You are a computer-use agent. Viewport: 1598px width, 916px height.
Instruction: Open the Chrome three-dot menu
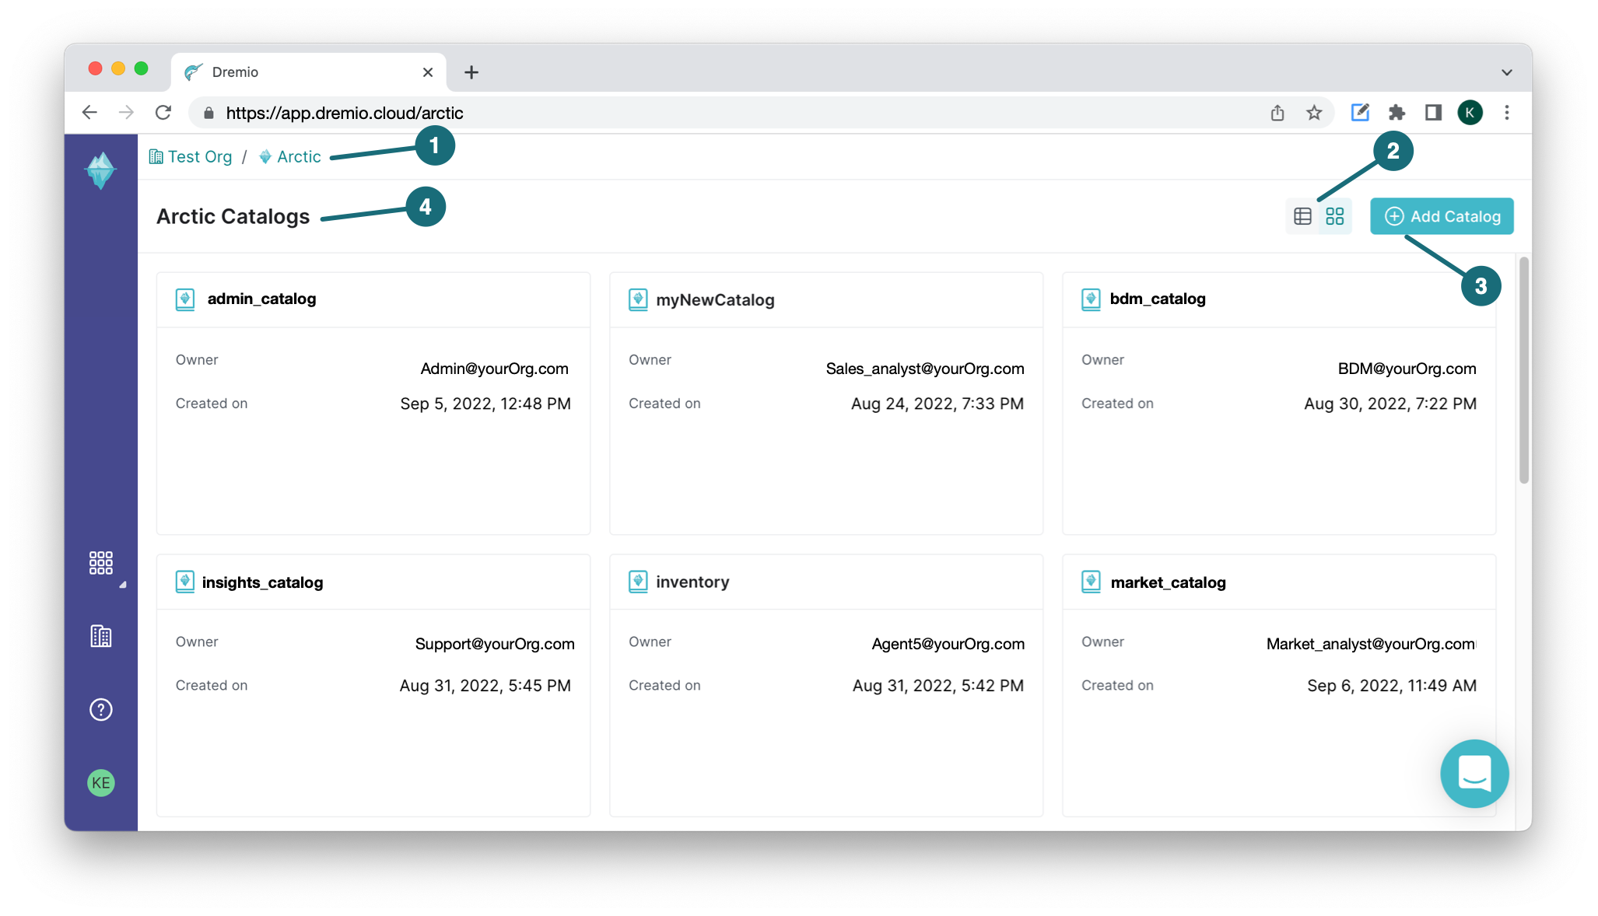tap(1506, 113)
